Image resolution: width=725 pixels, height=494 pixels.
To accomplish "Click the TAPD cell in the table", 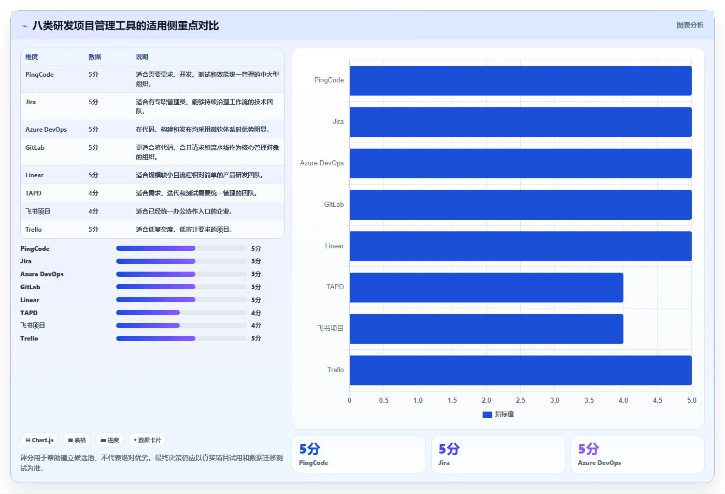I will [33, 193].
